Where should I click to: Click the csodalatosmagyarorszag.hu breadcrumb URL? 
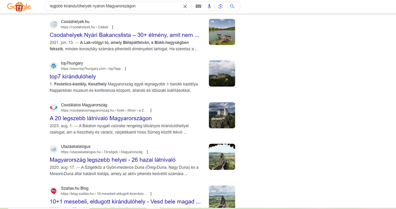click(x=103, y=110)
